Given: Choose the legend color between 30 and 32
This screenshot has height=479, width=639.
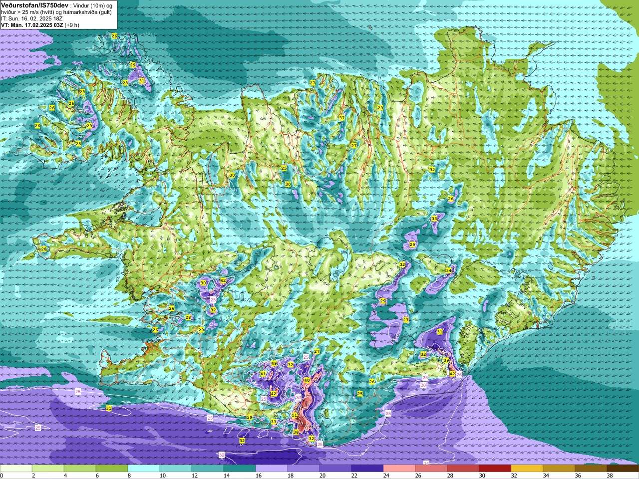Looking at the screenshot, I should point(495,469).
